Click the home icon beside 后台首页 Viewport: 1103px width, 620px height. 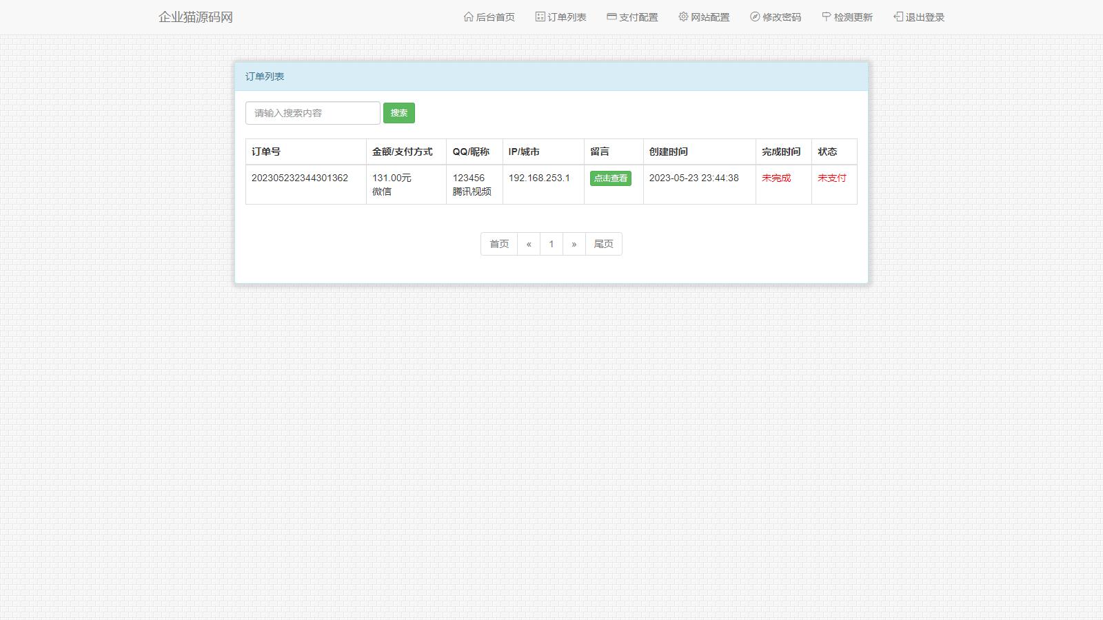[469, 17]
